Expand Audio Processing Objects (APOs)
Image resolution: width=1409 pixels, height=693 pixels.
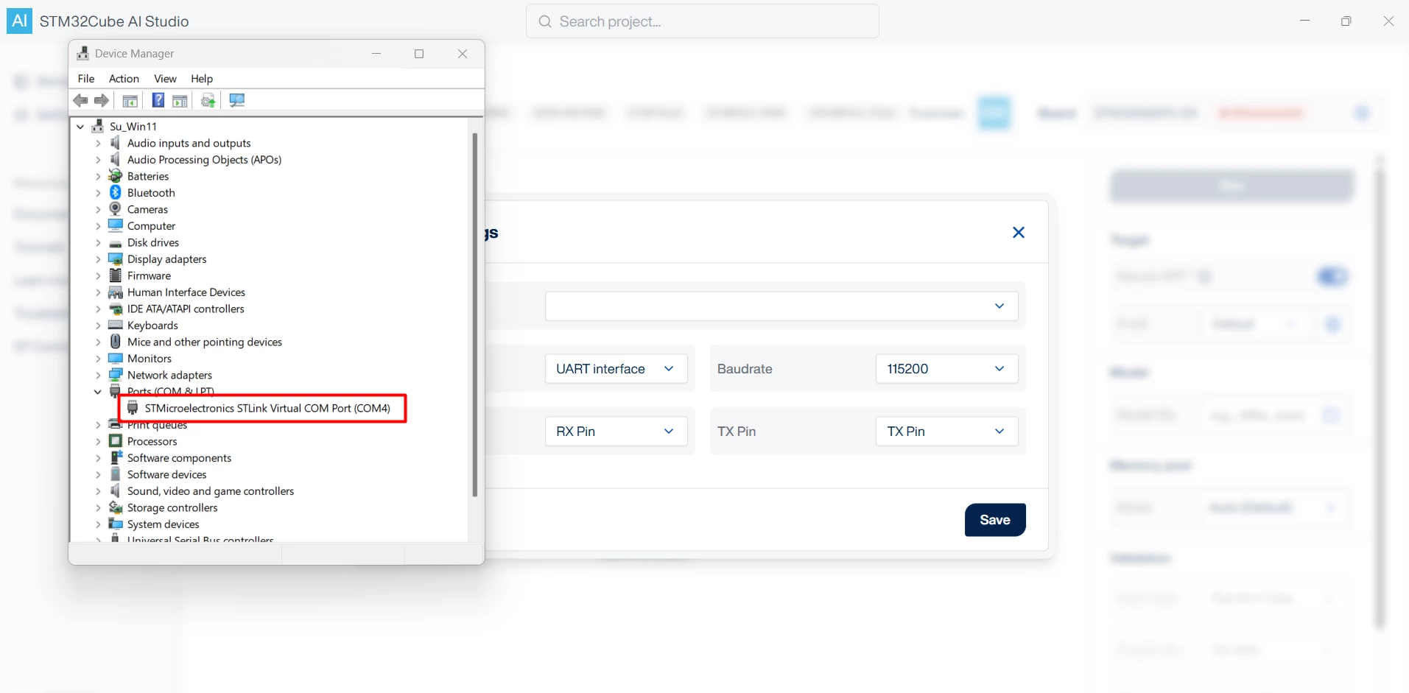(x=98, y=160)
